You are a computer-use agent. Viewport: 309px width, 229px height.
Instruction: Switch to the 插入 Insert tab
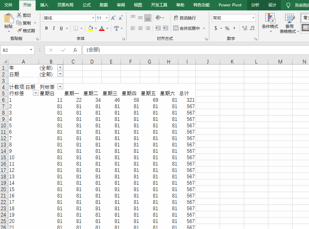coord(44,5)
